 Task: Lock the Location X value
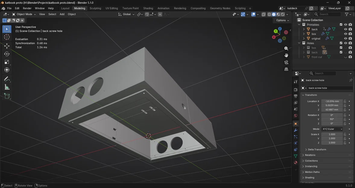pyautogui.click(x=345, y=101)
